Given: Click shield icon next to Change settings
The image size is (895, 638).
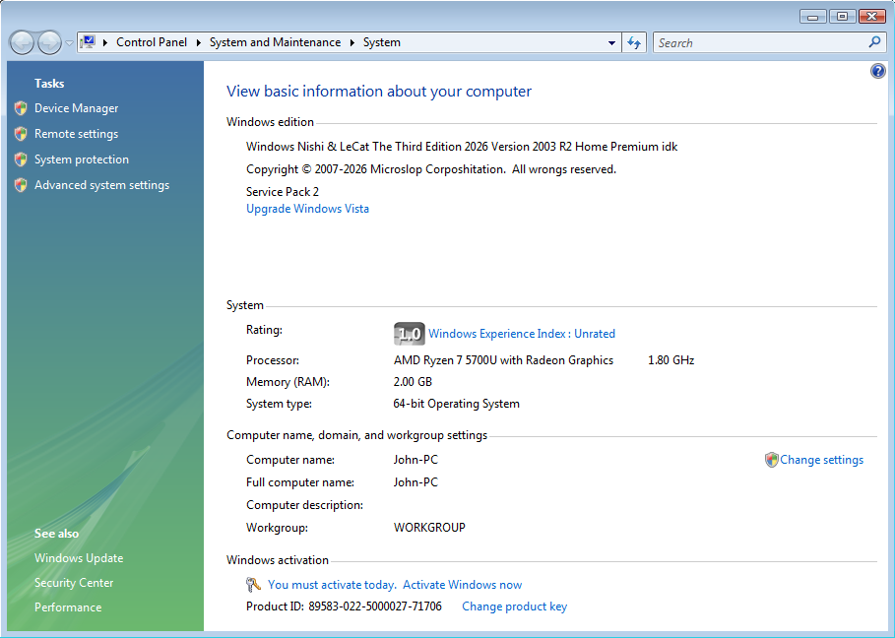Looking at the screenshot, I should pyautogui.click(x=772, y=460).
